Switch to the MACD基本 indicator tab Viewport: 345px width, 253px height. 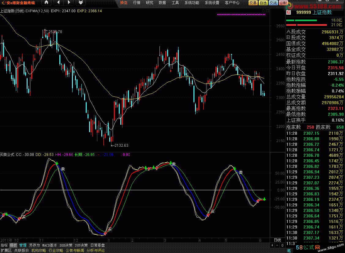click(x=50, y=245)
